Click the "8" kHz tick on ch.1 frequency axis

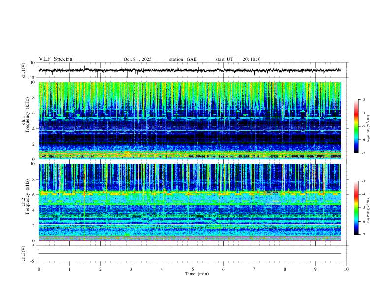pos(34,98)
